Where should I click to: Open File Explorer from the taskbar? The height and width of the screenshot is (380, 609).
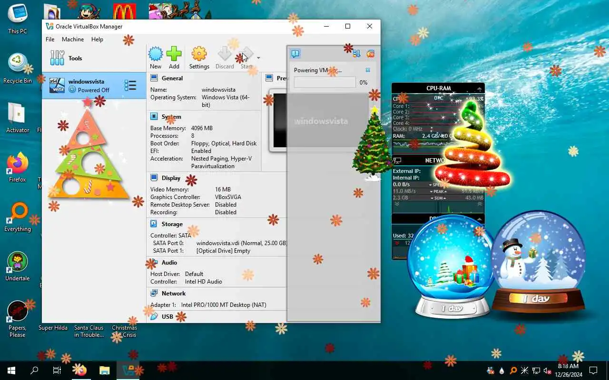[x=104, y=370]
